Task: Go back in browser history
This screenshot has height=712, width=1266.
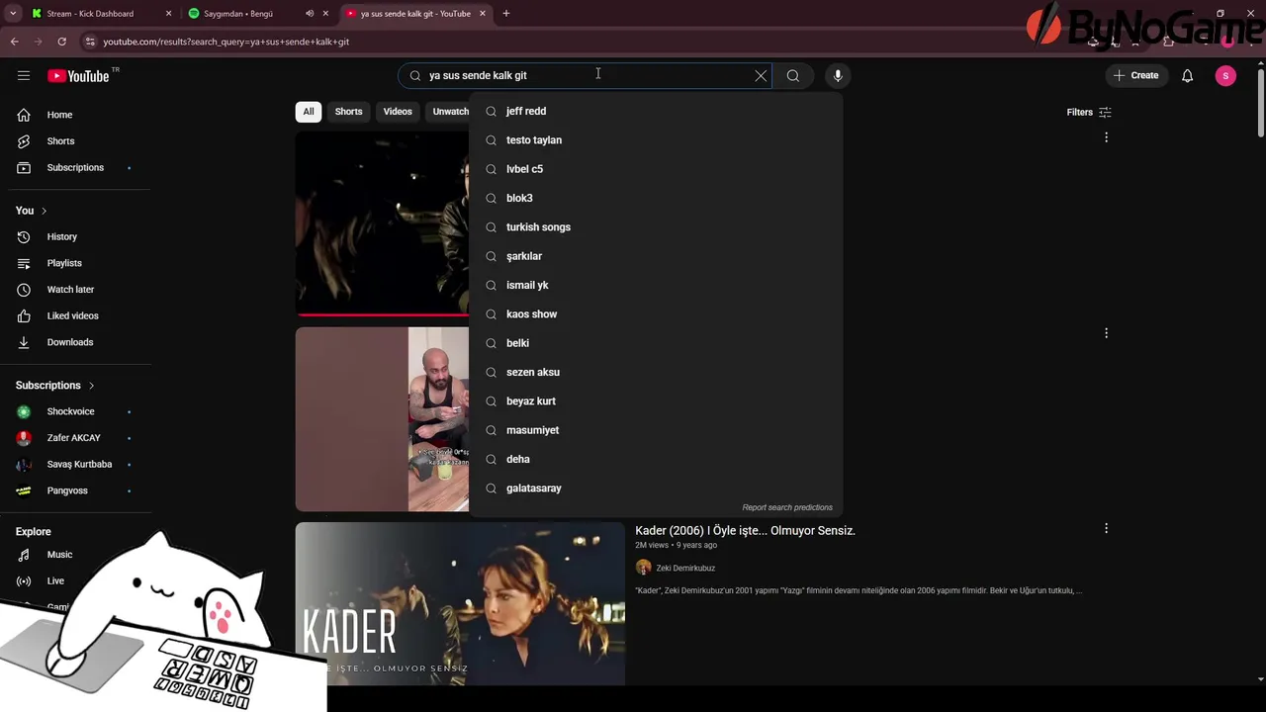Action: (14, 42)
